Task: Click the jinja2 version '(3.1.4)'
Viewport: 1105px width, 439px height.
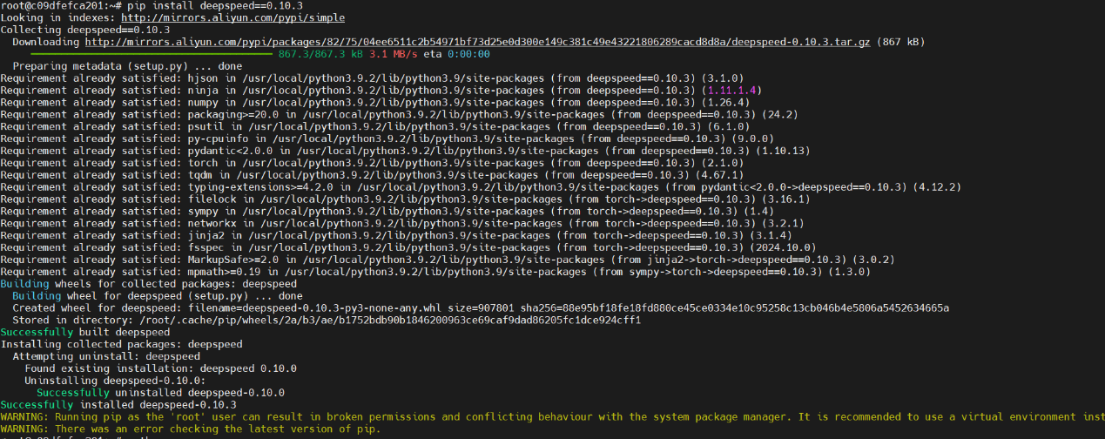Action: [x=772, y=237]
